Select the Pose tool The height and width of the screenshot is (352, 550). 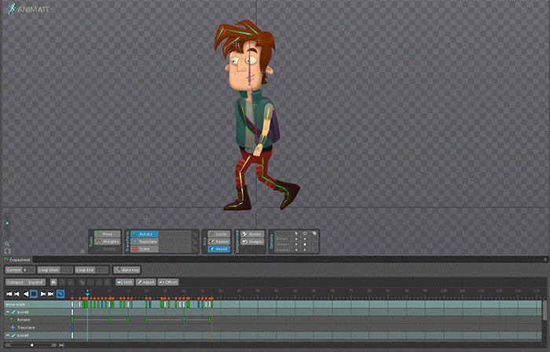(108, 234)
